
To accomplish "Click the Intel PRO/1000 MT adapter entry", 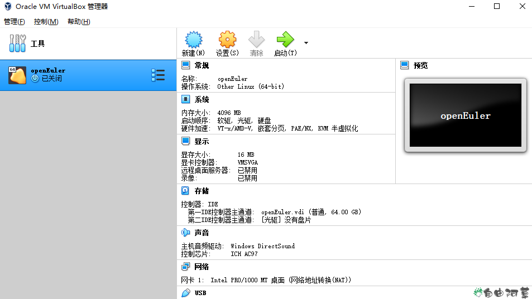I will 281,281.
